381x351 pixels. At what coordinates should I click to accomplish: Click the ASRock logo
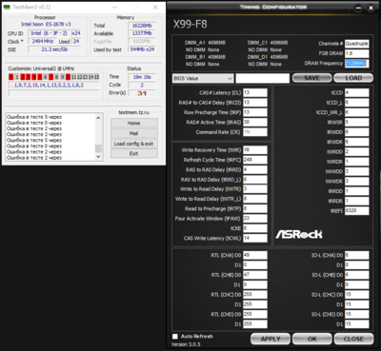point(299,234)
